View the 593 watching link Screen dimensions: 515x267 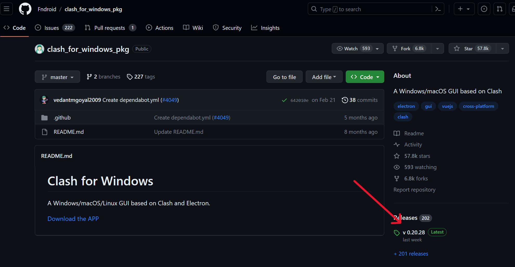point(415,167)
